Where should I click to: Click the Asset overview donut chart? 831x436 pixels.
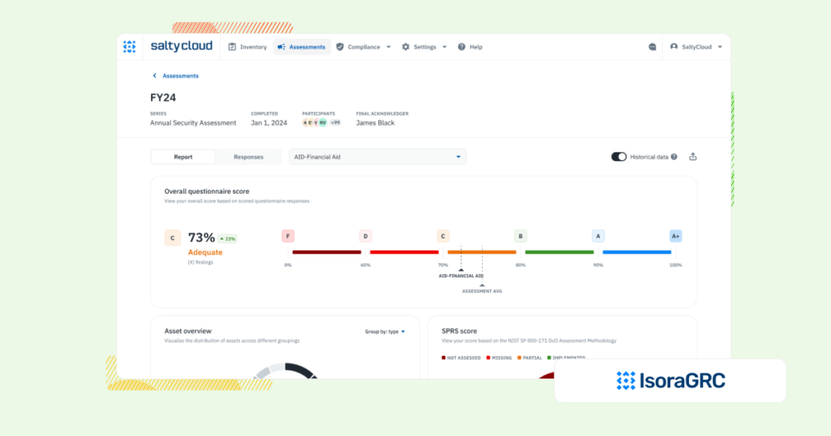285,370
